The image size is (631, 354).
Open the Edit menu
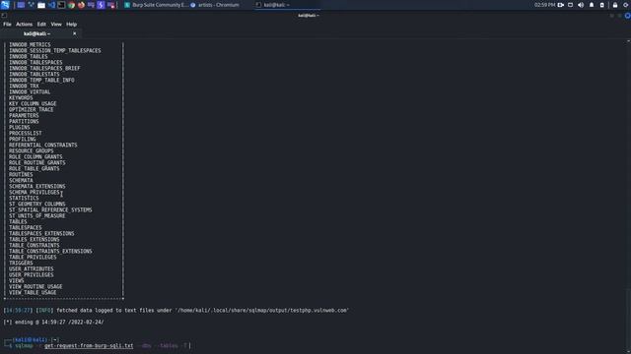(41, 24)
